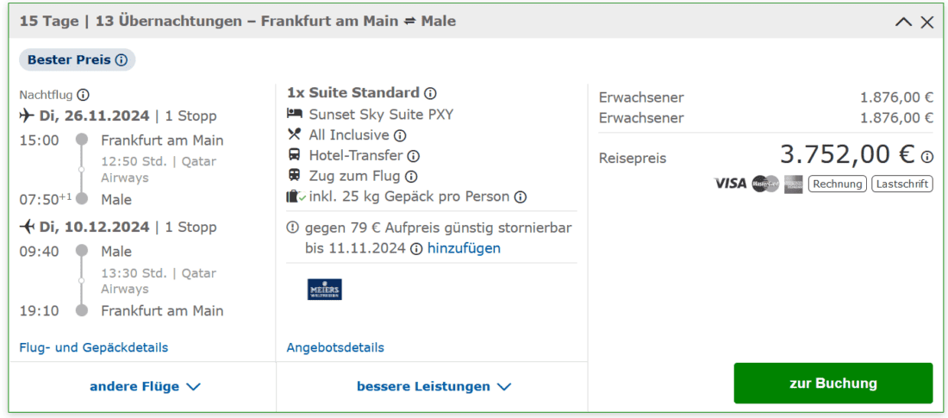The width and height of the screenshot is (948, 418).
Task: Open info icon next to Suite Standard
Action: [430, 93]
